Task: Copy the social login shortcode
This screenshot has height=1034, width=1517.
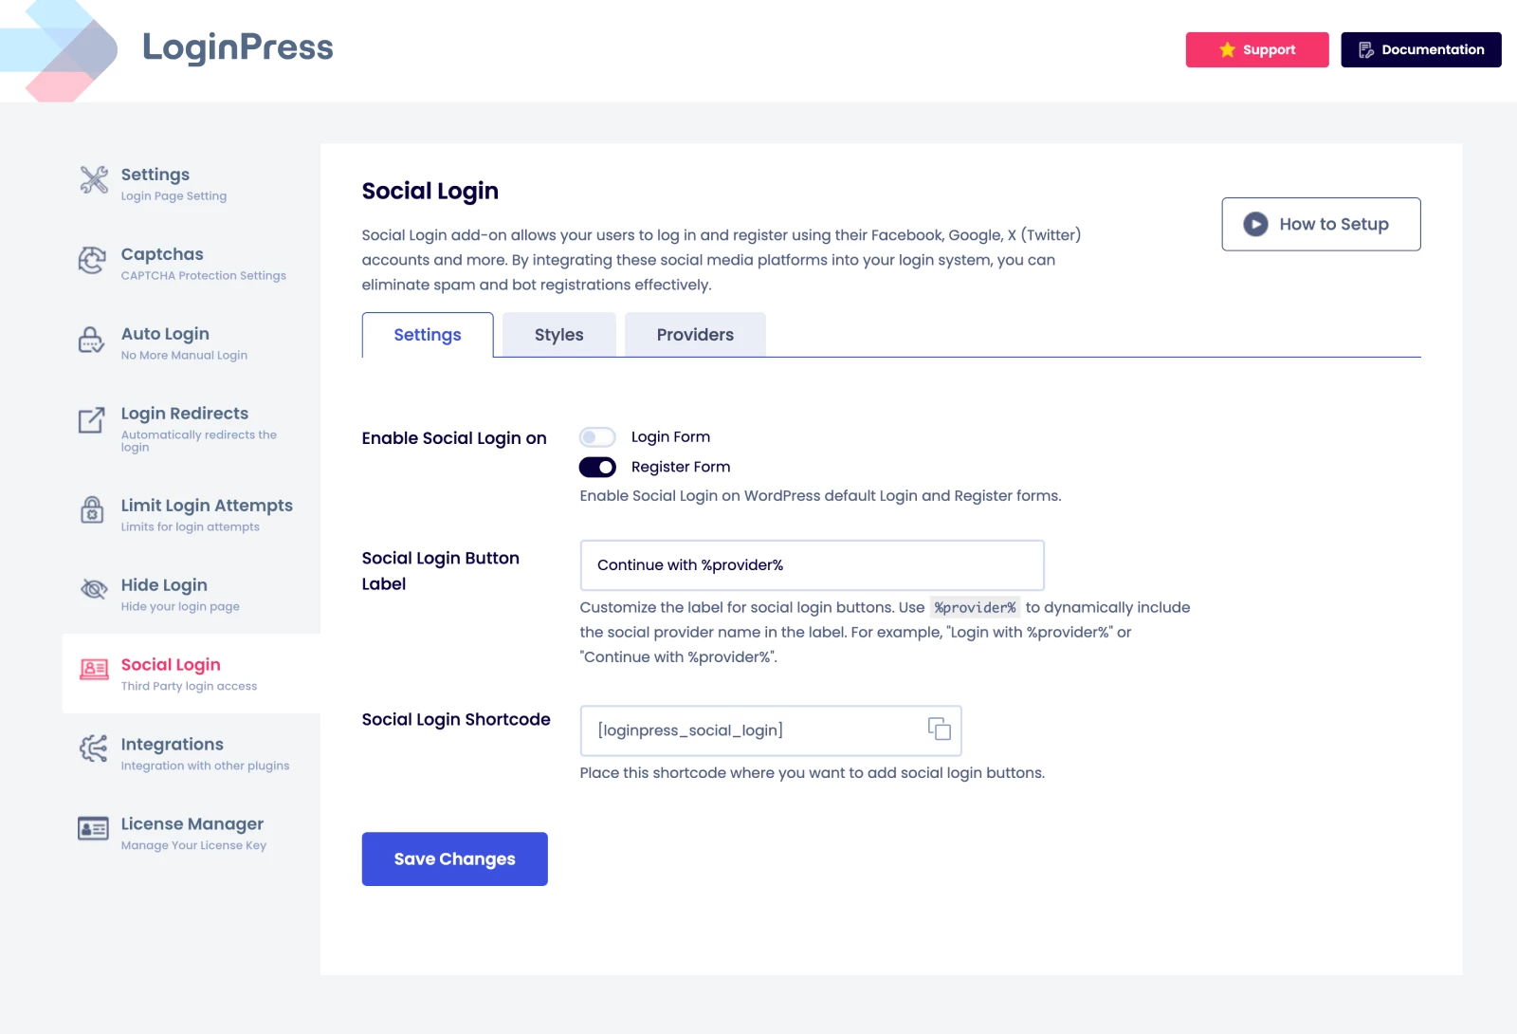Action: coord(939,729)
